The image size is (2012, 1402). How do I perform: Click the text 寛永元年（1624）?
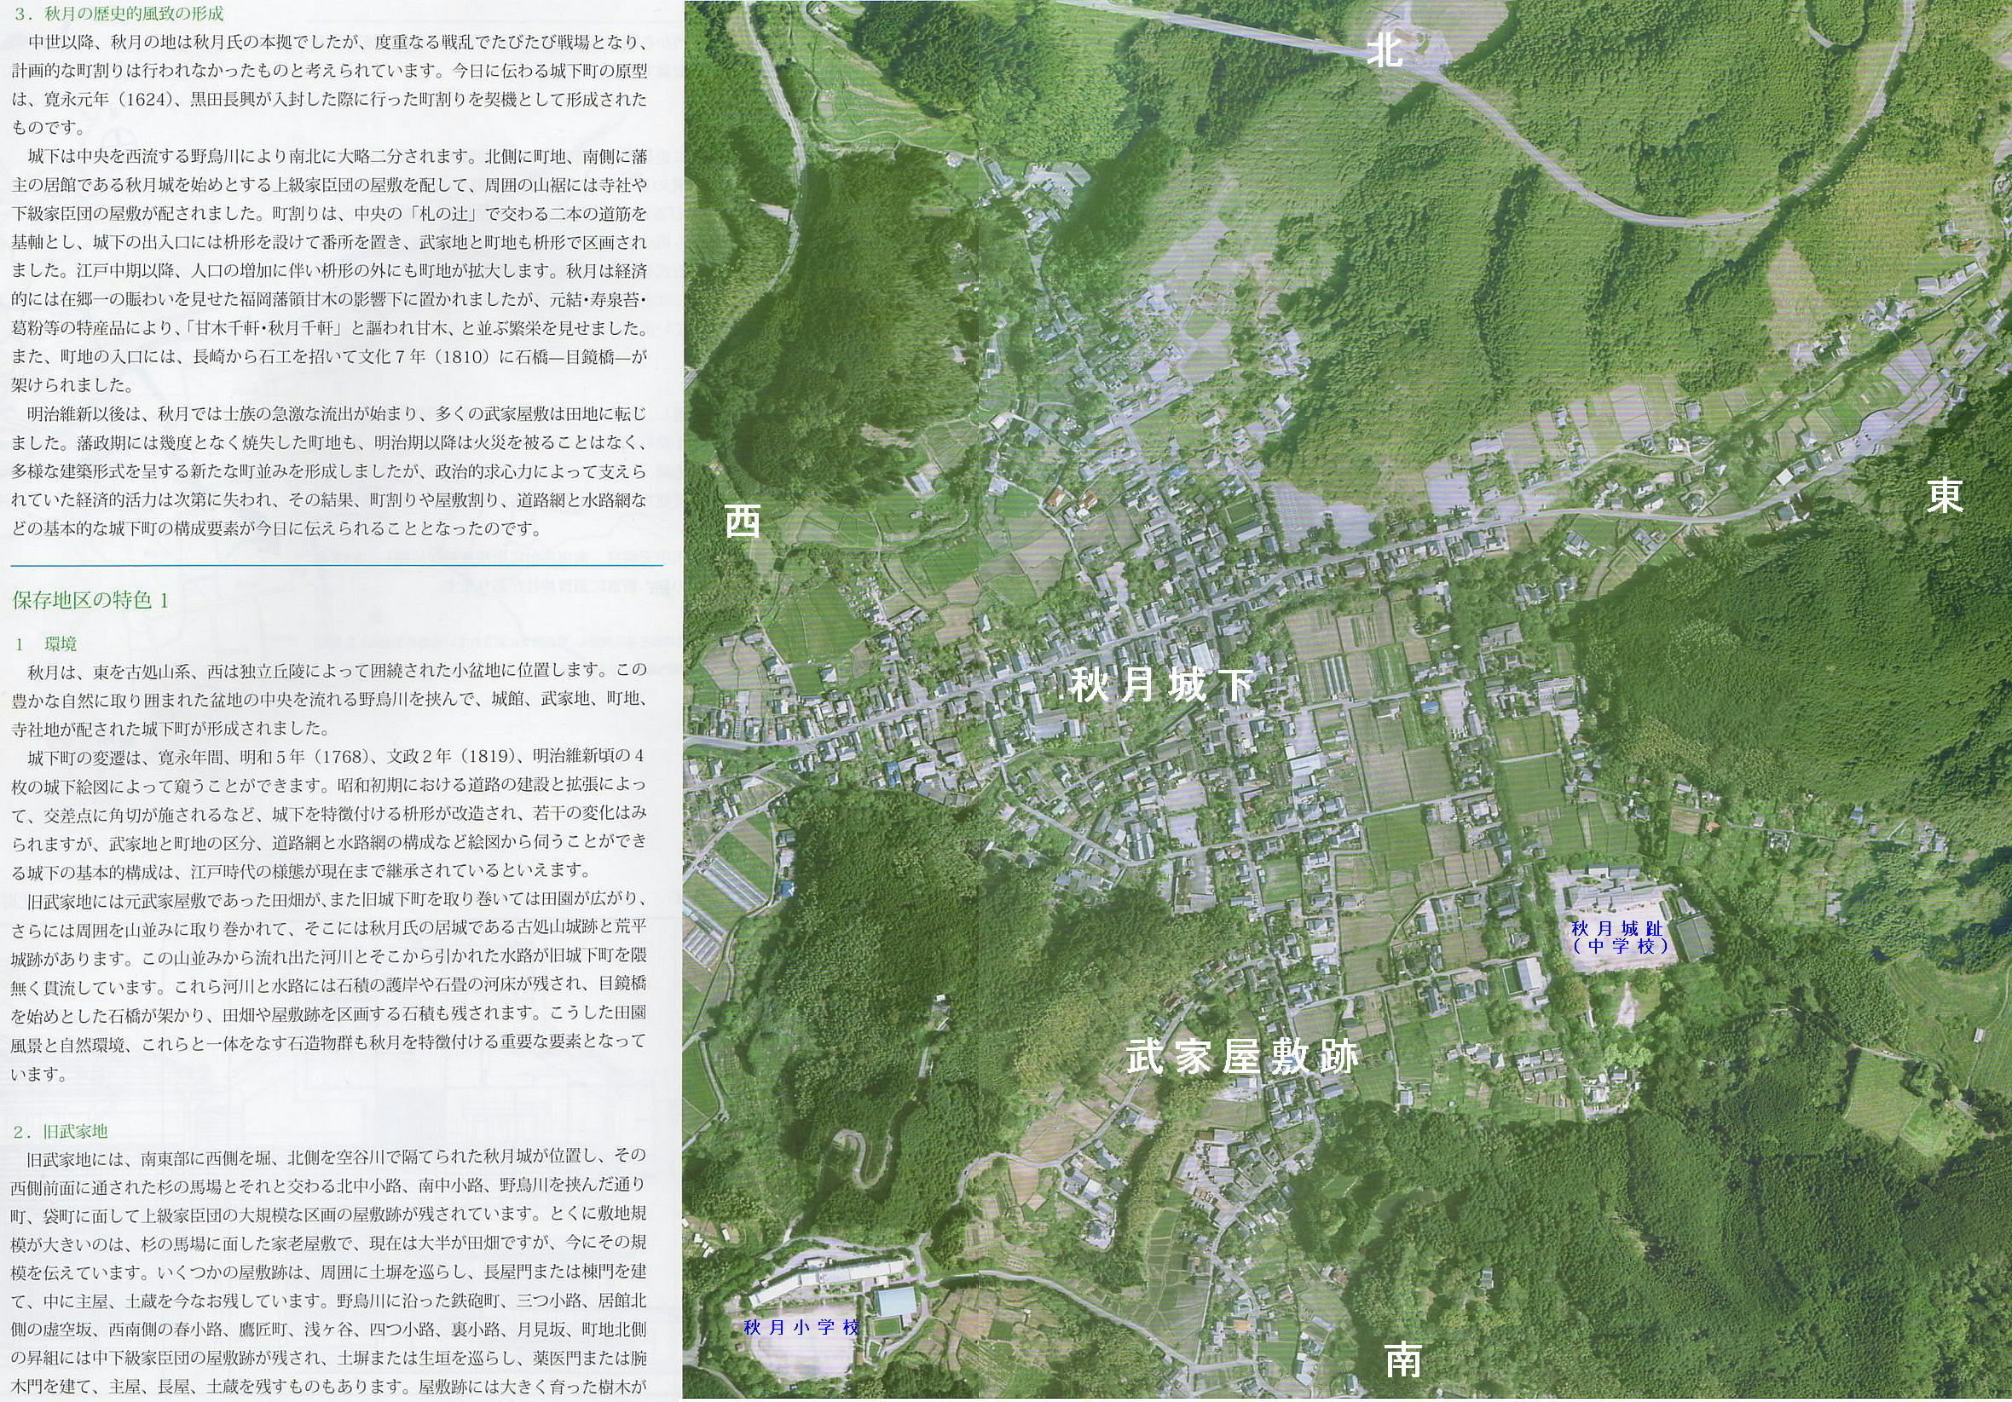tap(107, 99)
